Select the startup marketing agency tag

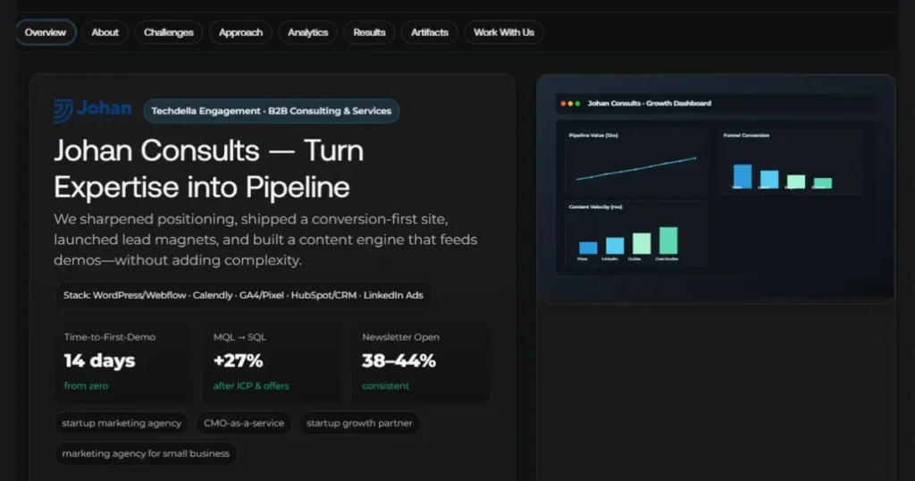tap(122, 423)
